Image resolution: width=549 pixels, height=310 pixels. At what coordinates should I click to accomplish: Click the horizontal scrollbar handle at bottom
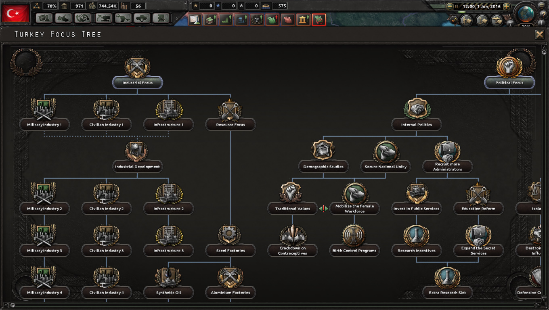click(x=13, y=305)
